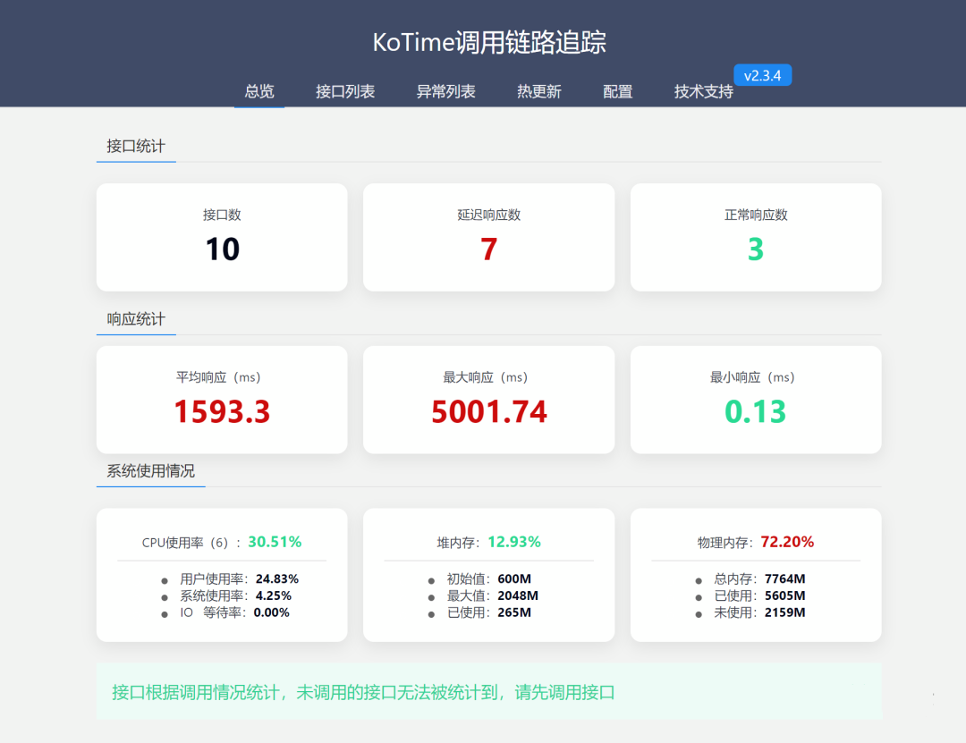Select the 延迟响应数 card showing 7

[488, 237]
